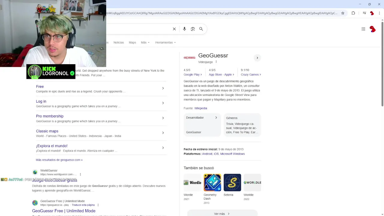Open GeoGuessr knowledge panel more options dots
Image resolution: width=384 pixels, height=216 pixels.
point(216,62)
